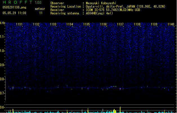Click time marker 1139 on the axis
The width and height of the screenshot is (177, 113).
pos(154,24)
